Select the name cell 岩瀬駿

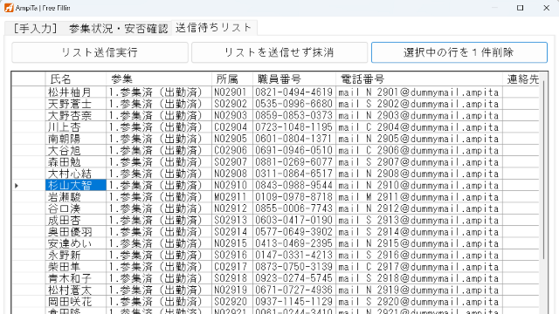pos(76,197)
